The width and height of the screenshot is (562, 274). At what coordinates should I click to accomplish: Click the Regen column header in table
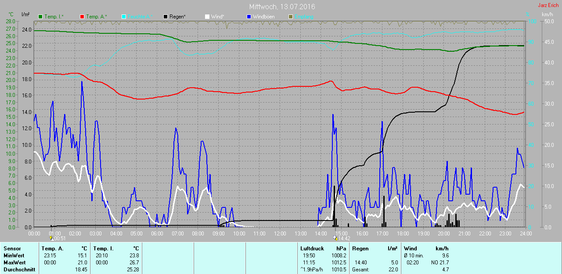coord(360,249)
